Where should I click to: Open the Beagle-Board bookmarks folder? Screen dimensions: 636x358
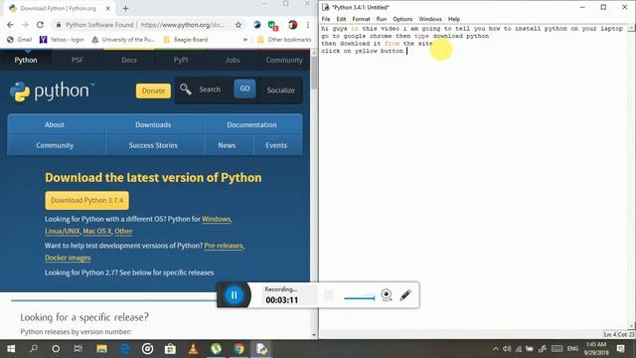pyautogui.click(x=186, y=40)
